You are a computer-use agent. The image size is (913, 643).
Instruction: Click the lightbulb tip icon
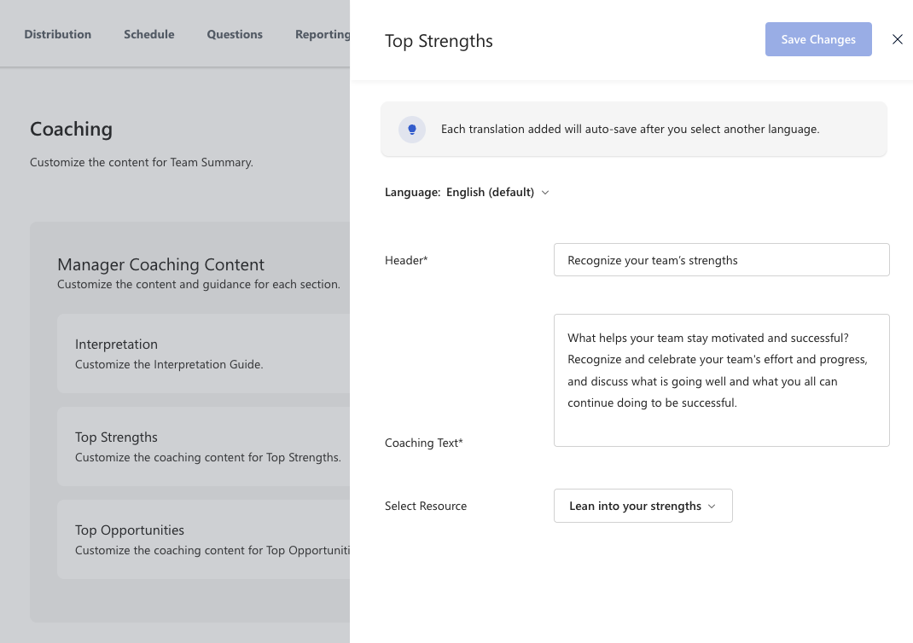412,130
